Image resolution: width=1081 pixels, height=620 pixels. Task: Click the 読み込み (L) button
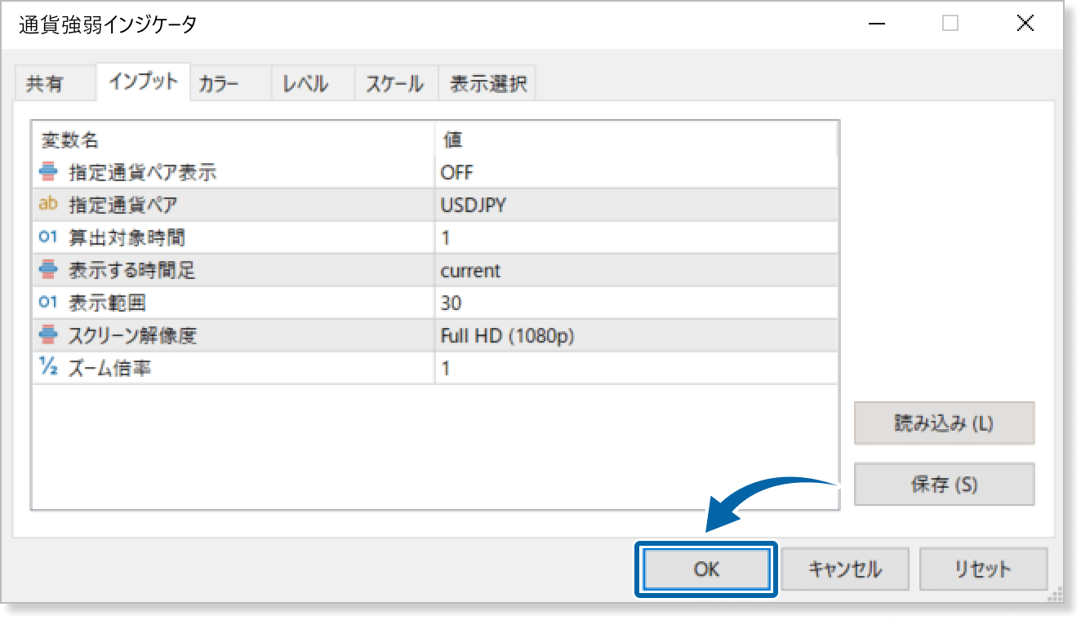(x=944, y=423)
